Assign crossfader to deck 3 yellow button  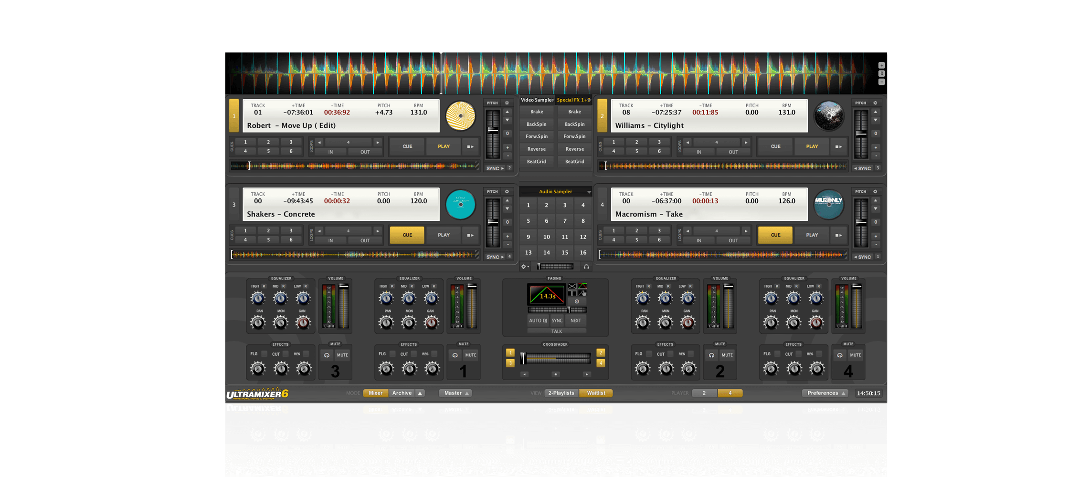[510, 363]
